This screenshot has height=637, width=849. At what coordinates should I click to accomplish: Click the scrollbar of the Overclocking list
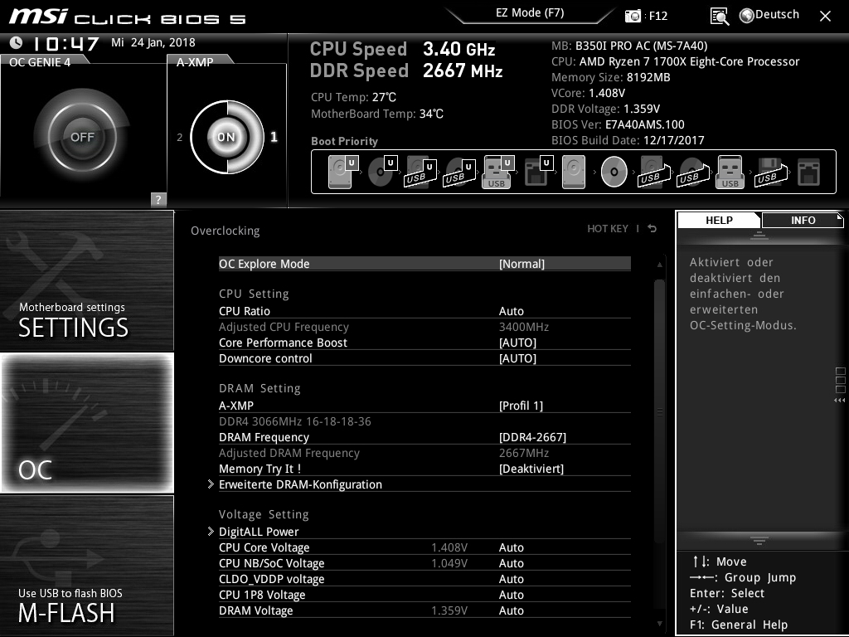[x=659, y=410]
